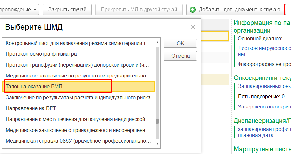Close the Выберите ШМД dialog
Screen dimensions: 291x154
[193, 27]
